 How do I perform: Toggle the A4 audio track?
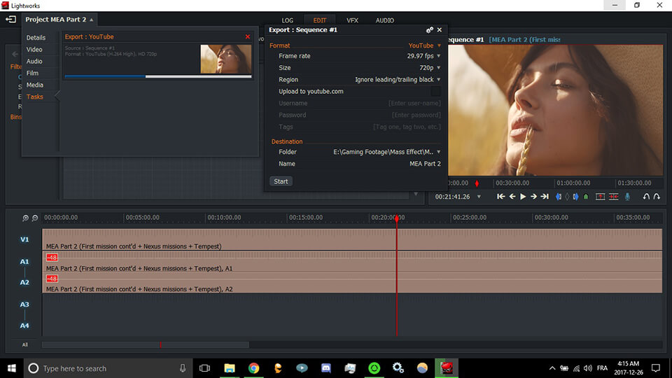(x=24, y=325)
